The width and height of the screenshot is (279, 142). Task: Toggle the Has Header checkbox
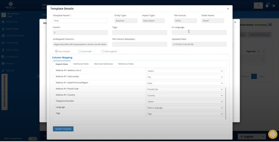[x=56, y=51]
